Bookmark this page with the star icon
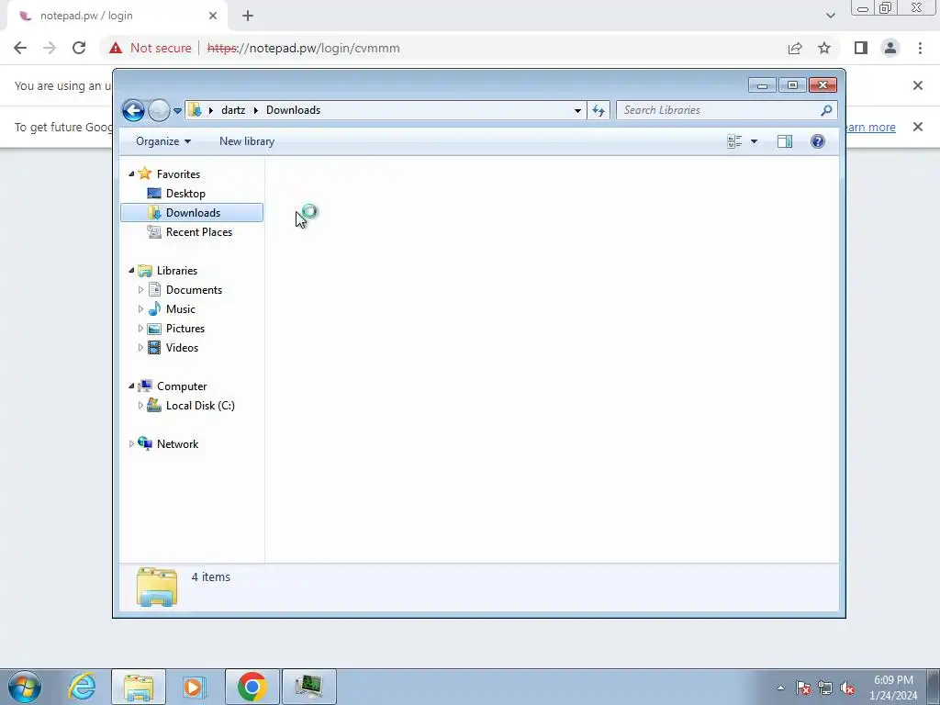Image resolution: width=940 pixels, height=705 pixels. click(x=824, y=48)
